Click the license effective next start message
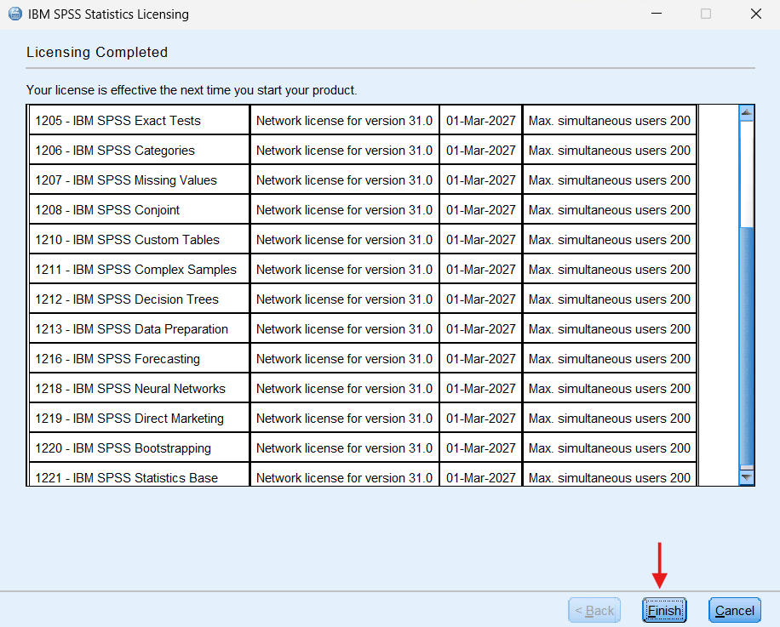 192,90
